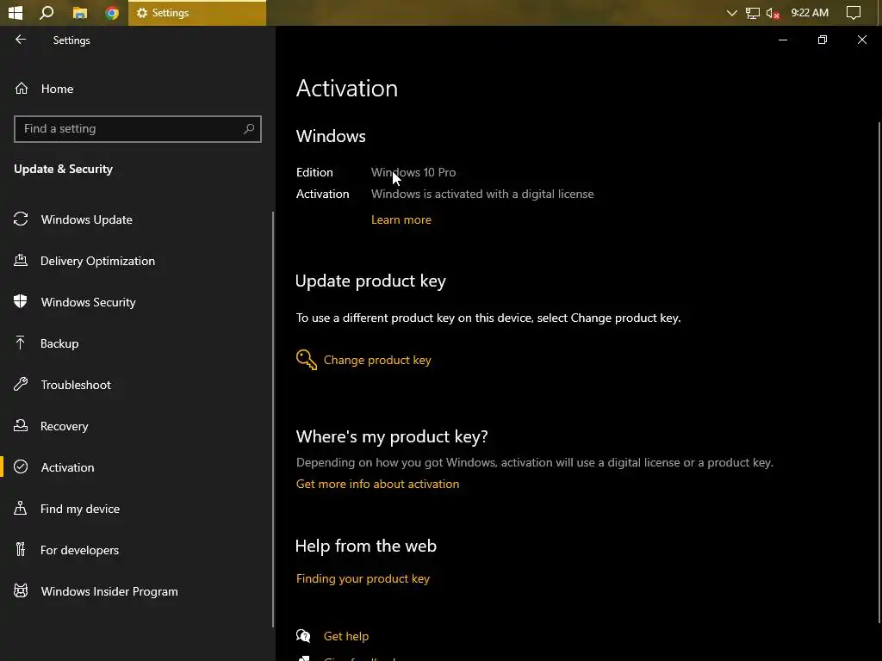Click the Recovery sidebar icon
The height and width of the screenshot is (661, 882).
pyautogui.click(x=21, y=425)
